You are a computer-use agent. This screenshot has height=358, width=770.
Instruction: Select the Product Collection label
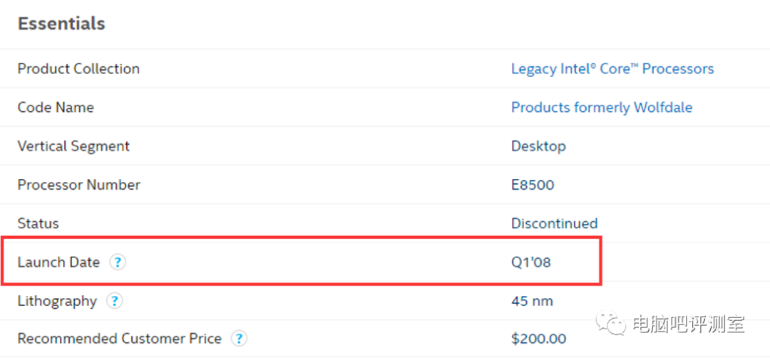click(x=78, y=69)
